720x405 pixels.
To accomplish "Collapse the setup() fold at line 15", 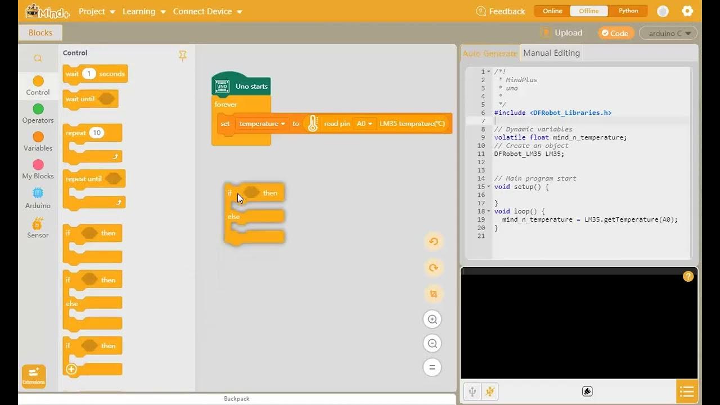I will point(488,187).
